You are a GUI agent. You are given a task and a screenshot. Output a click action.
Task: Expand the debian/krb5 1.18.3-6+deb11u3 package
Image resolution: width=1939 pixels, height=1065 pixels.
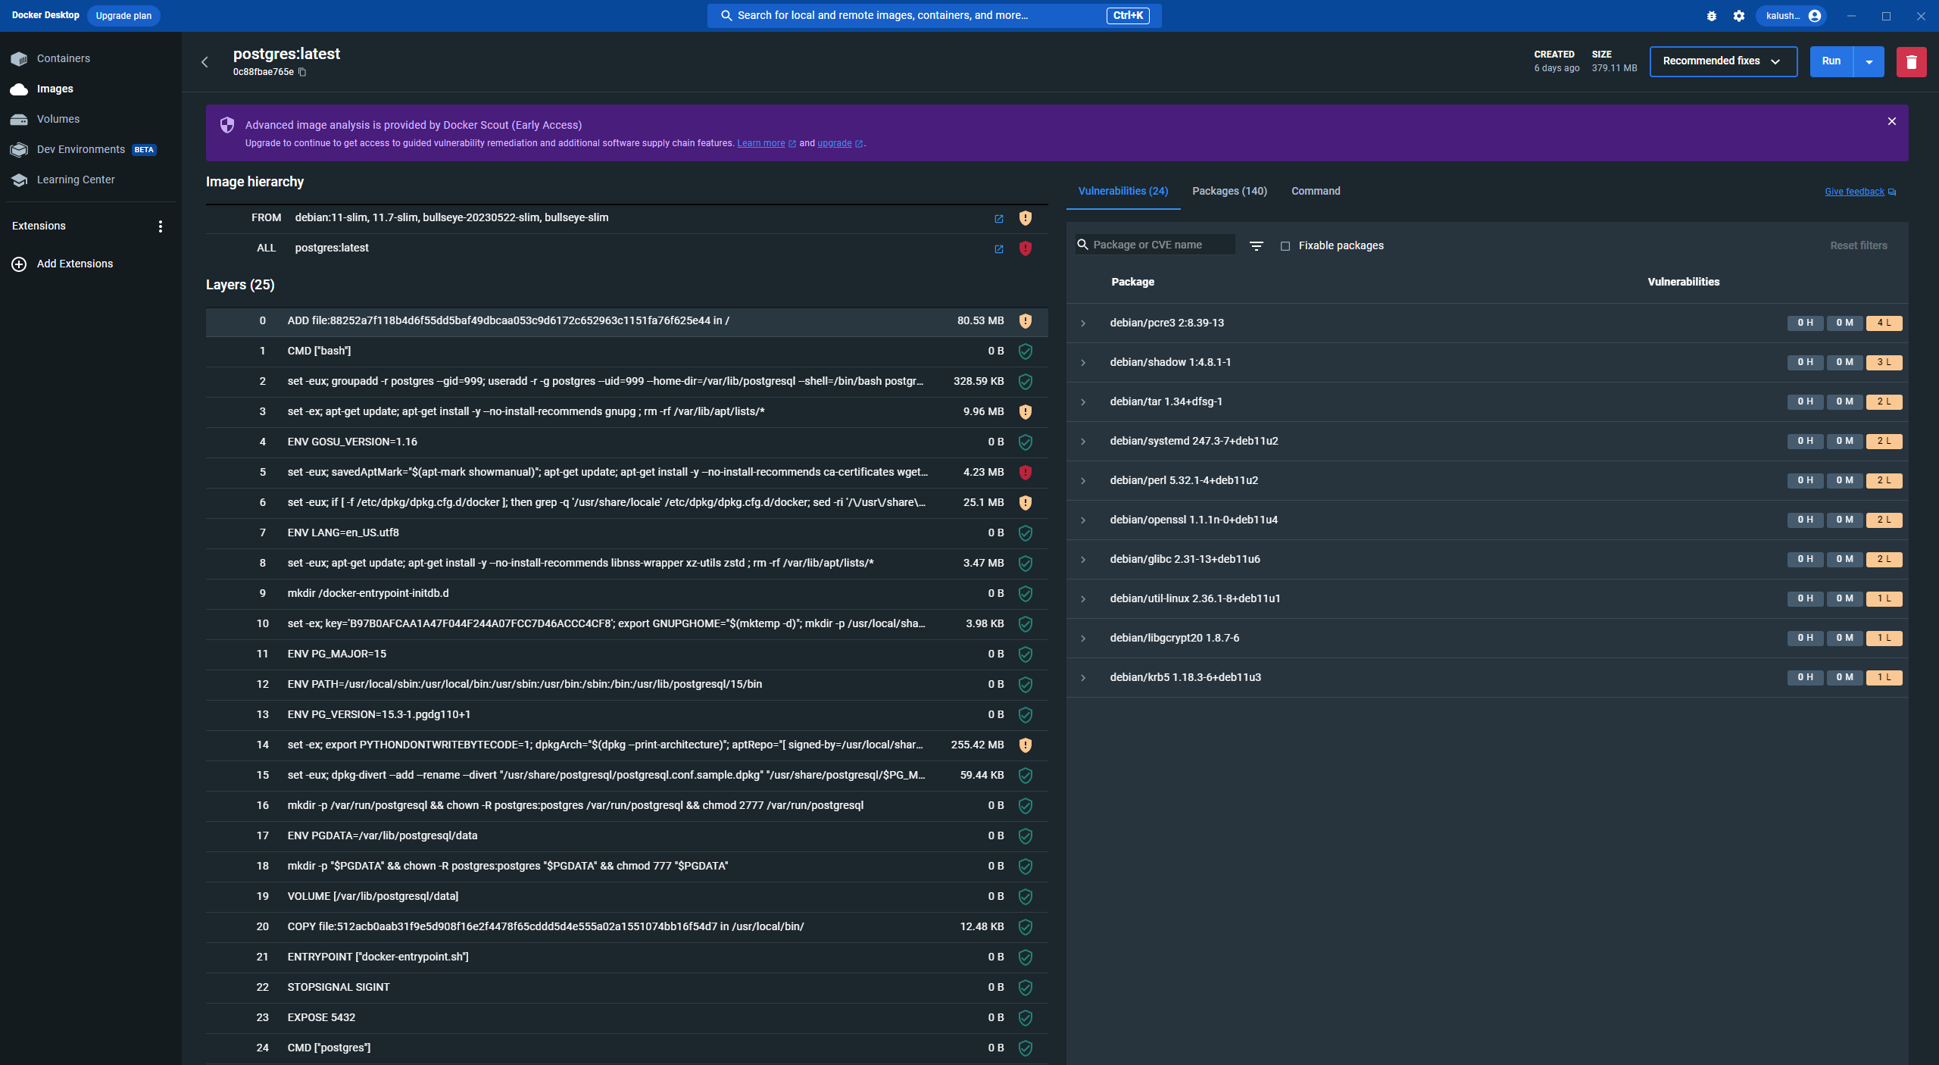click(x=1083, y=678)
